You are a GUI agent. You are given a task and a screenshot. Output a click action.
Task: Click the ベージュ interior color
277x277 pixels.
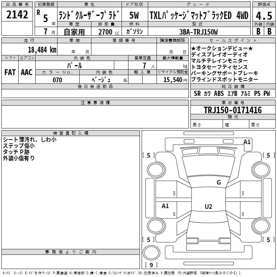(x=101, y=80)
